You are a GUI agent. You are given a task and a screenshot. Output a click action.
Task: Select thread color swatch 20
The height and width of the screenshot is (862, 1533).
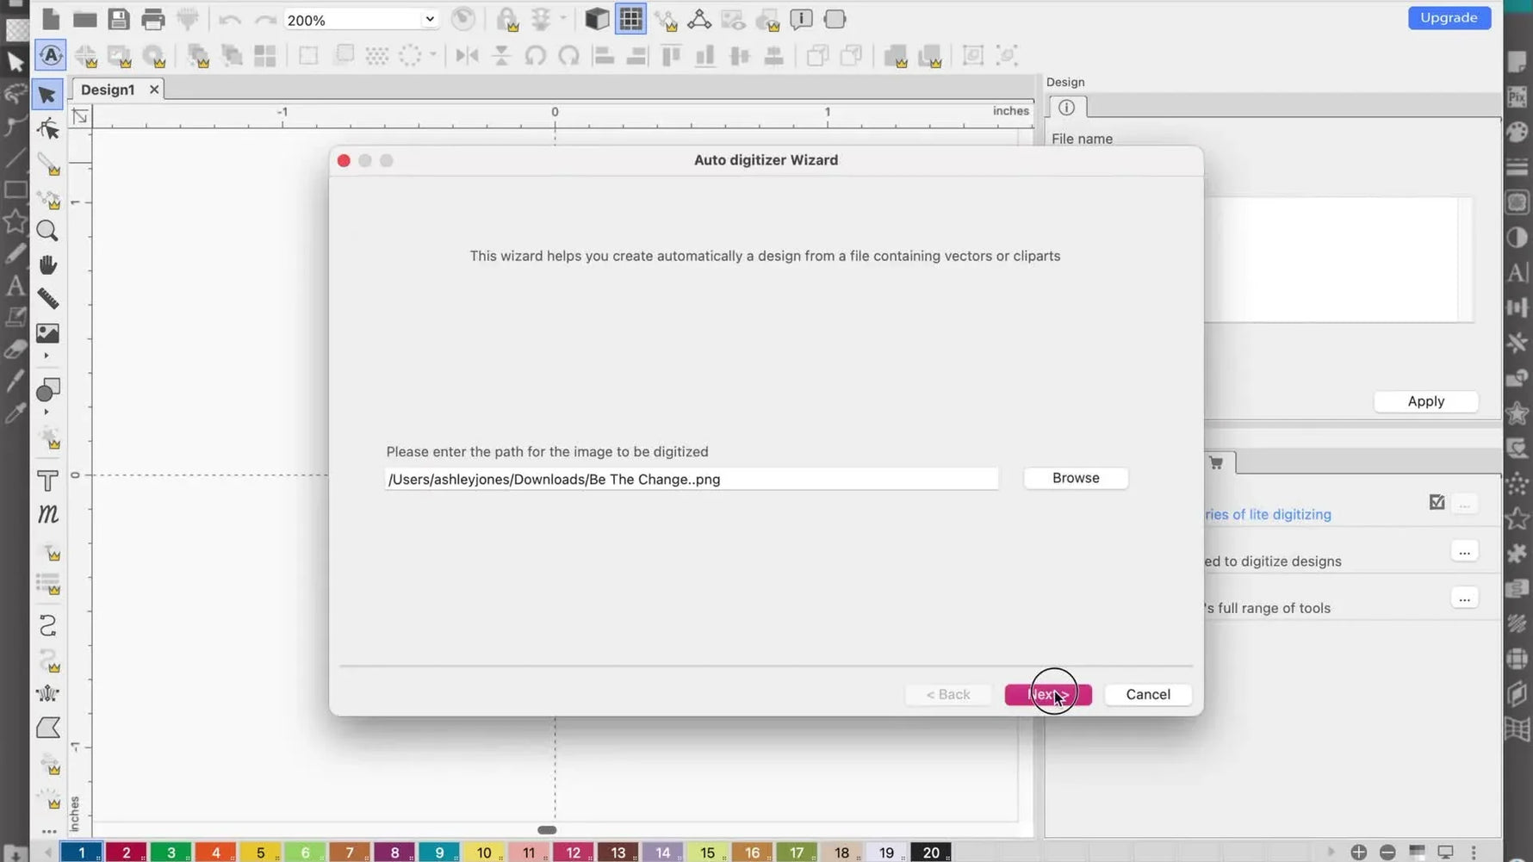931,853
